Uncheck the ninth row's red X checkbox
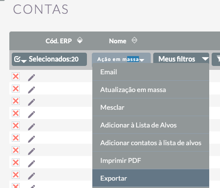The image size is (220, 188). click(x=16, y=175)
